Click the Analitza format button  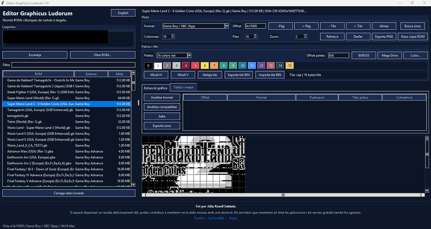coord(162,97)
